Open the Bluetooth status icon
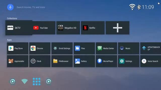161x90 pixels. (x=139, y=7)
